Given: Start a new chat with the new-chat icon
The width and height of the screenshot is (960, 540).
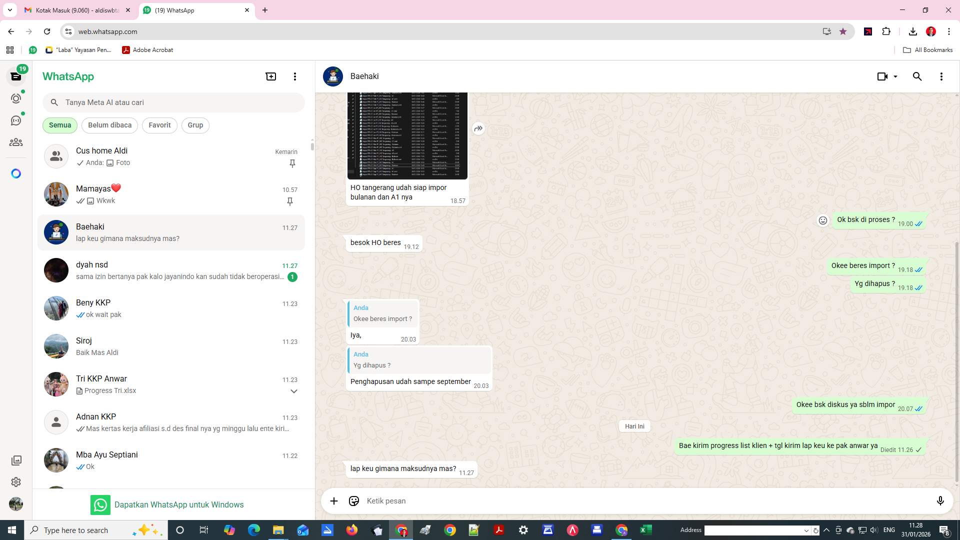Looking at the screenshot, I should (270, 76).
